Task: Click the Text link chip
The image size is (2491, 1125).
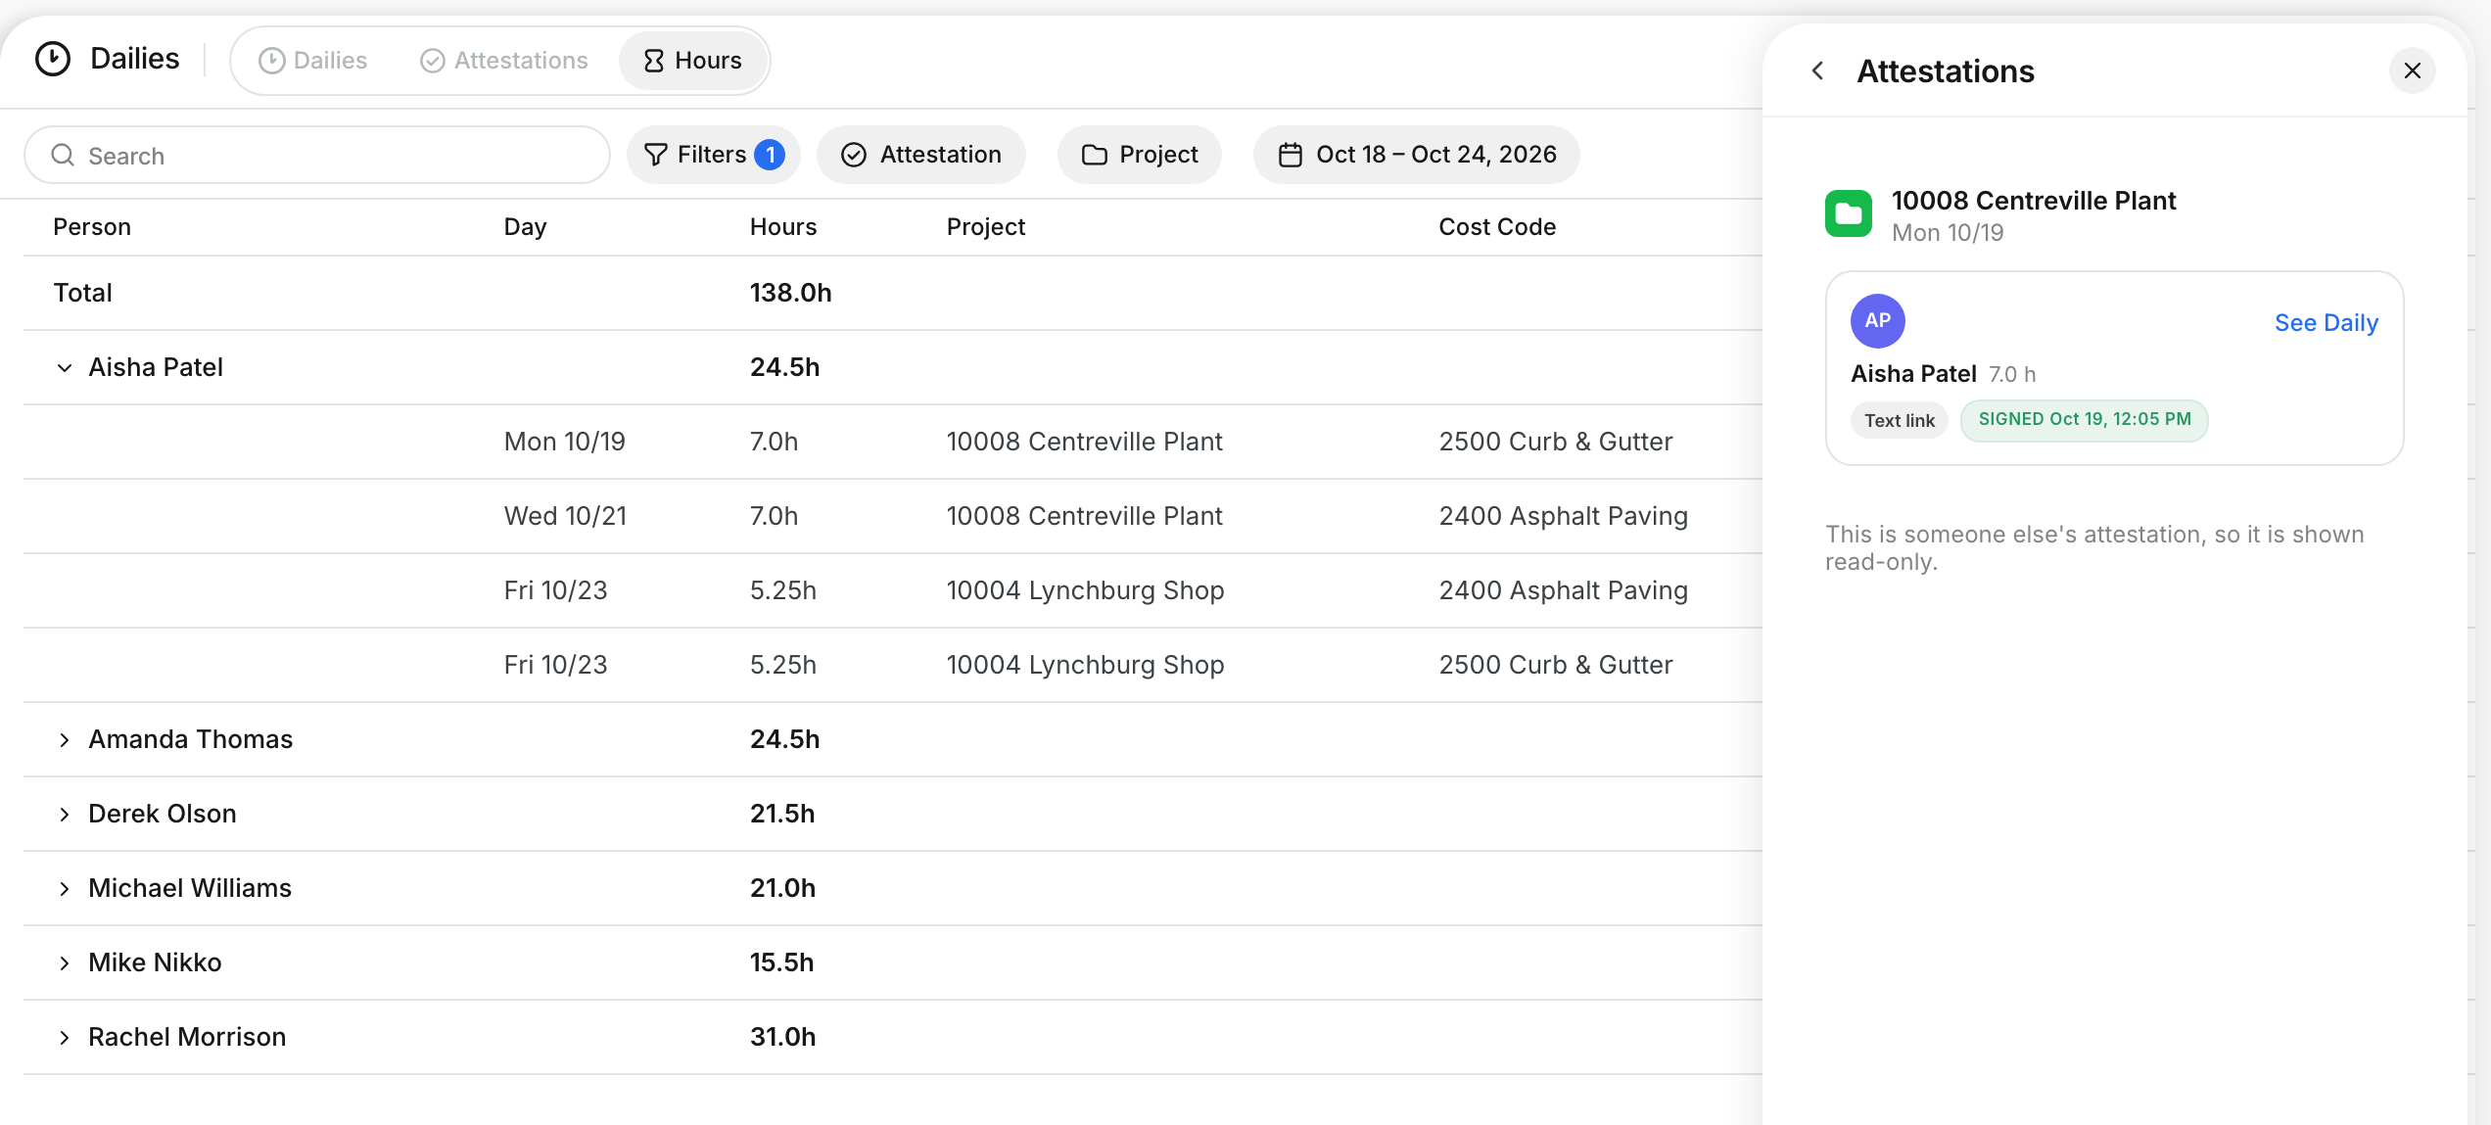Action: [1900, 420]
